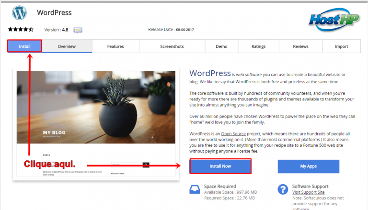Switch to the Install tab
The width and height of the screenshot is (368, 210).
pos(24,46)
